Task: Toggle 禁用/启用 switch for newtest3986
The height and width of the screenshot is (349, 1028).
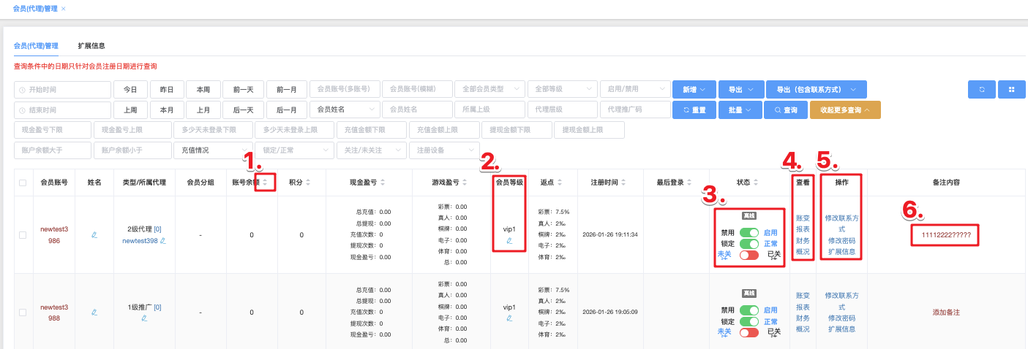Action: [749, 232]
